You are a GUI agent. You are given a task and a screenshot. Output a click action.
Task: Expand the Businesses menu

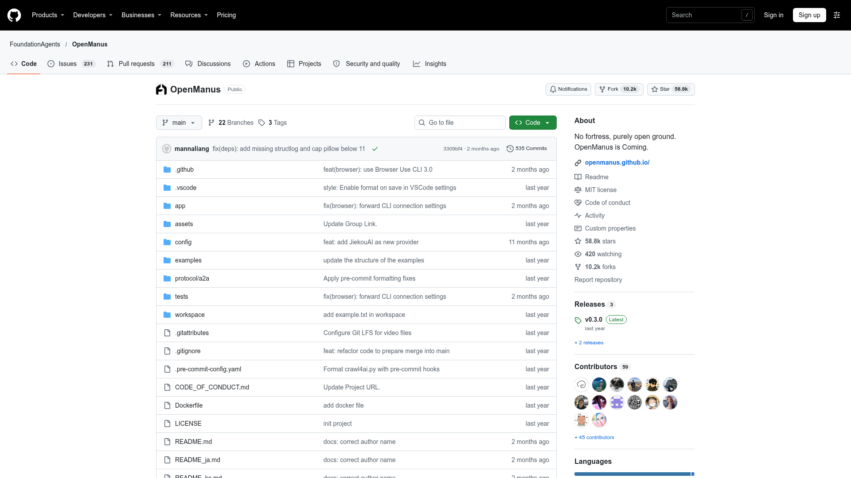(141, 15)
